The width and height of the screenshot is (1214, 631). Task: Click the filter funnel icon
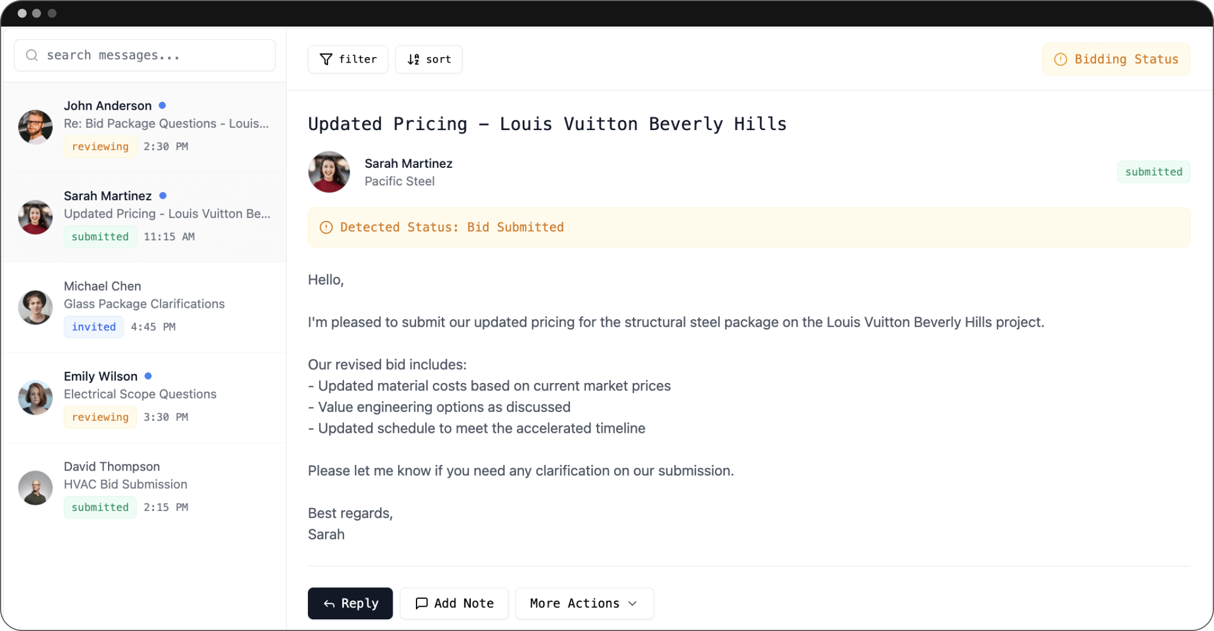tap(326, 59)
